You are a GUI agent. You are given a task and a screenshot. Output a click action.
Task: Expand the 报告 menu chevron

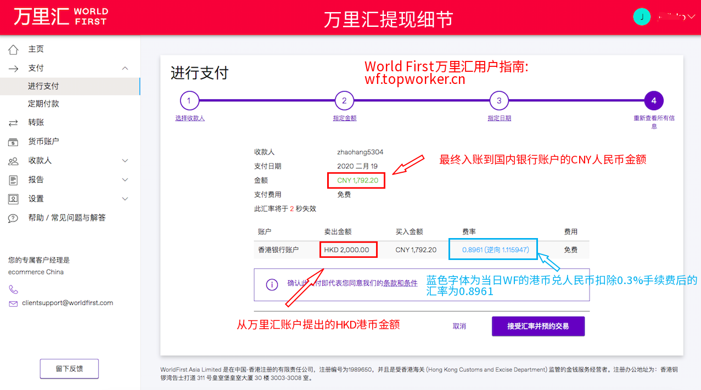tap(125, 180)
